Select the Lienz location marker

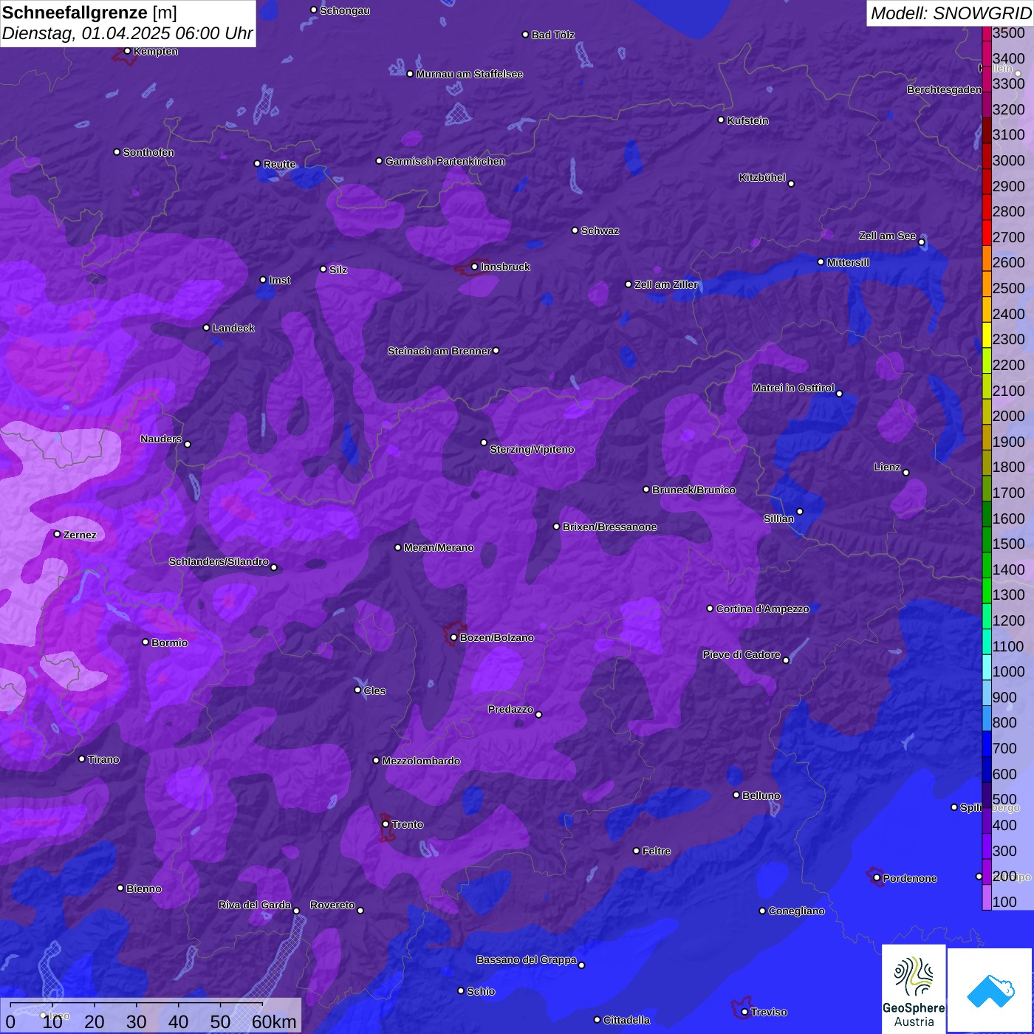tap(906, 473)
